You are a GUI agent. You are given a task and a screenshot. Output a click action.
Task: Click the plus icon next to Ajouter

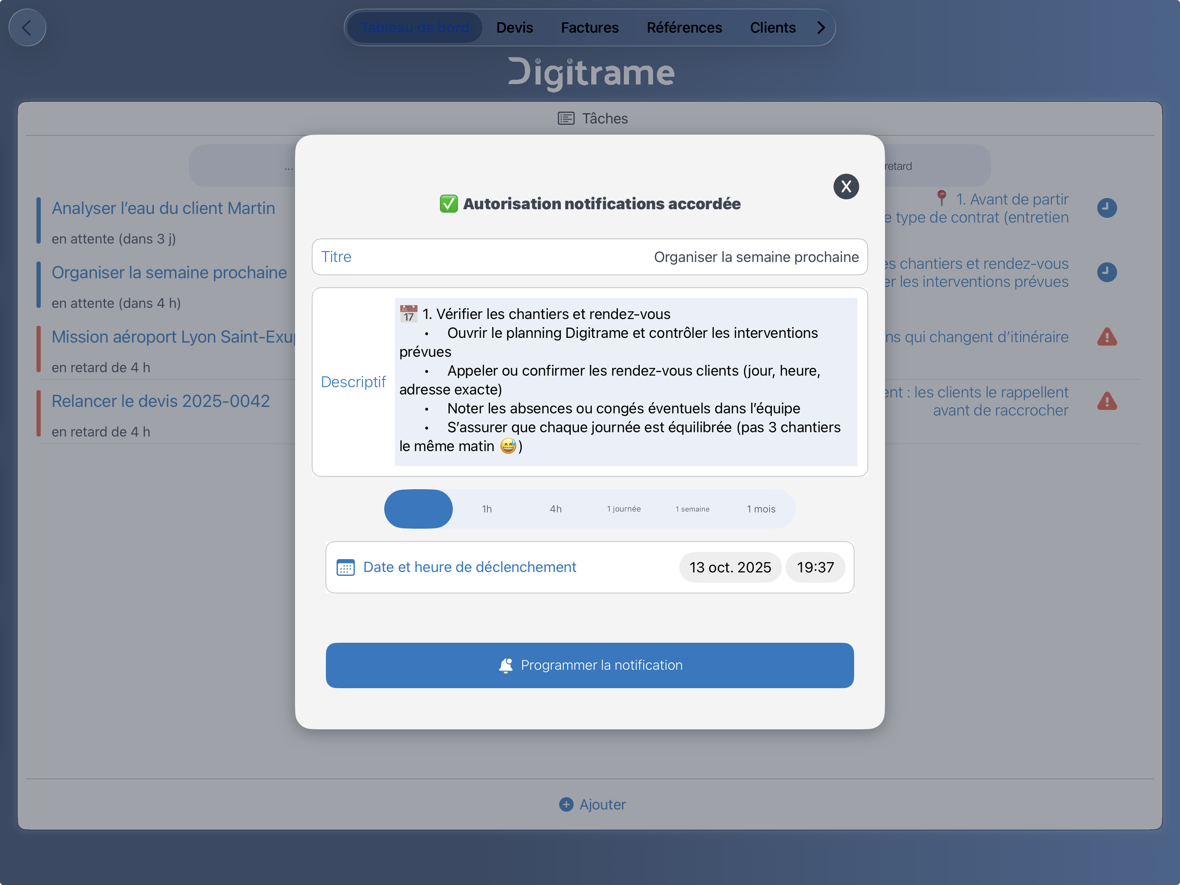tap(566, 804)
